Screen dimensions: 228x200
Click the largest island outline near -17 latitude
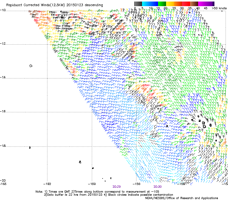(204, 125)
